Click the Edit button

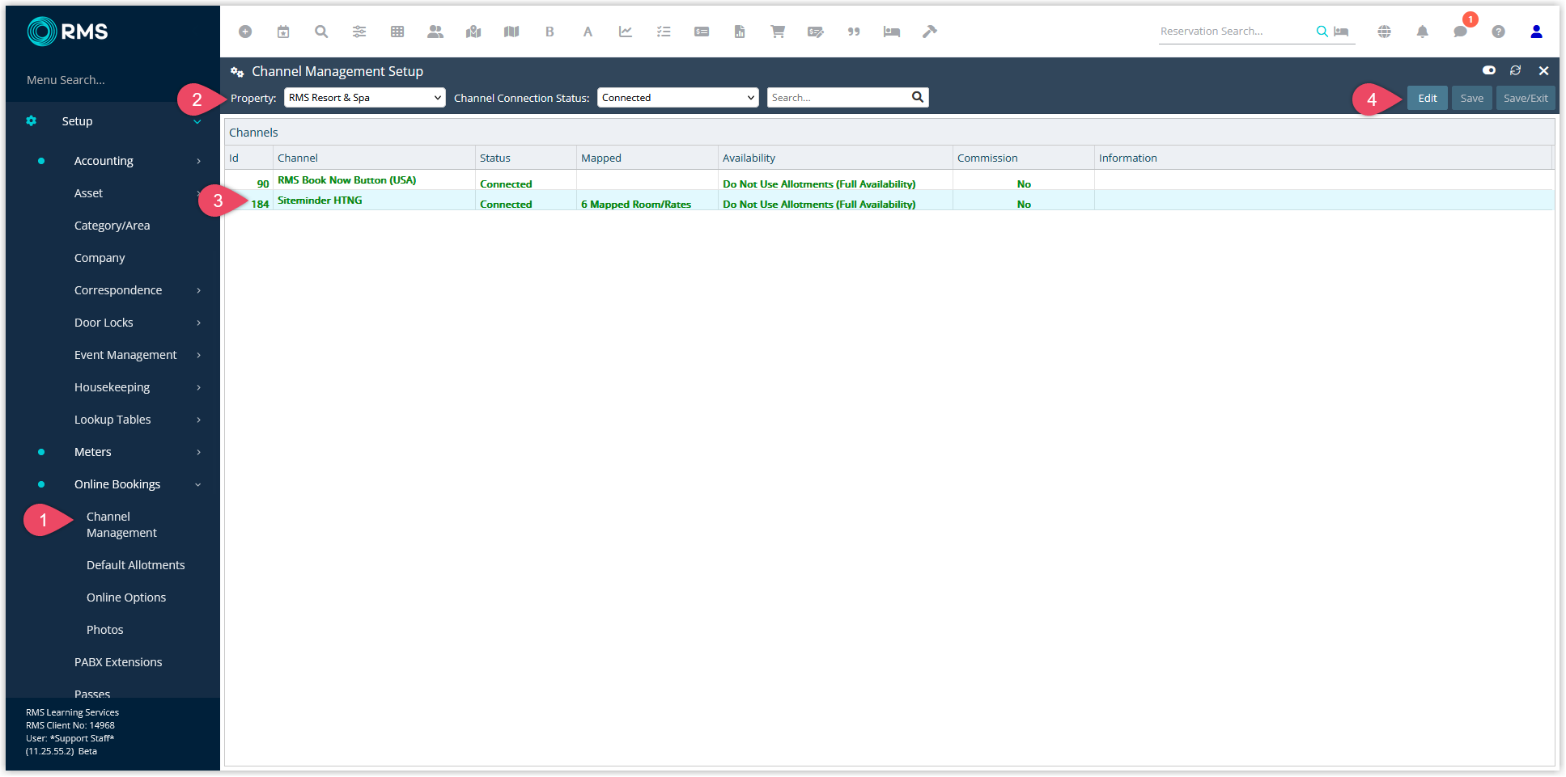[1427, 98]
